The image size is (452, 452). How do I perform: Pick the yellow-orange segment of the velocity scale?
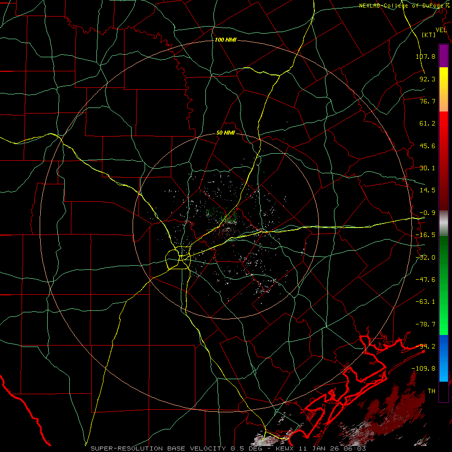(x=443, y=89)
